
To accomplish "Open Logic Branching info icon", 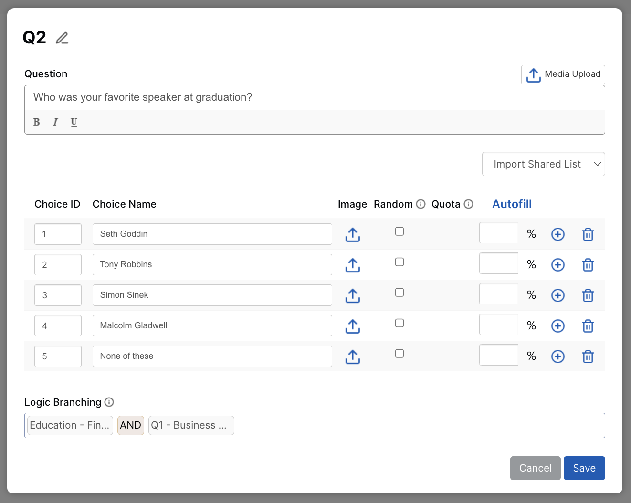I will click(109, 402).
